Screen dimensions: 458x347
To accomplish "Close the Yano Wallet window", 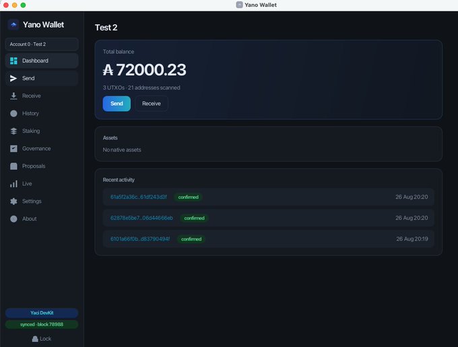I will (x=5, y=5).
